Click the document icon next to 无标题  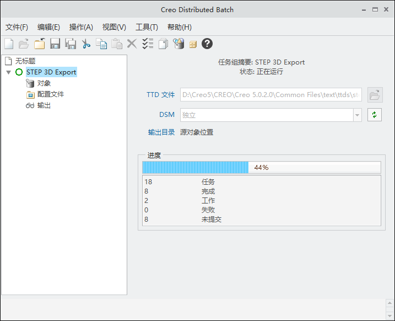(9, 61)
